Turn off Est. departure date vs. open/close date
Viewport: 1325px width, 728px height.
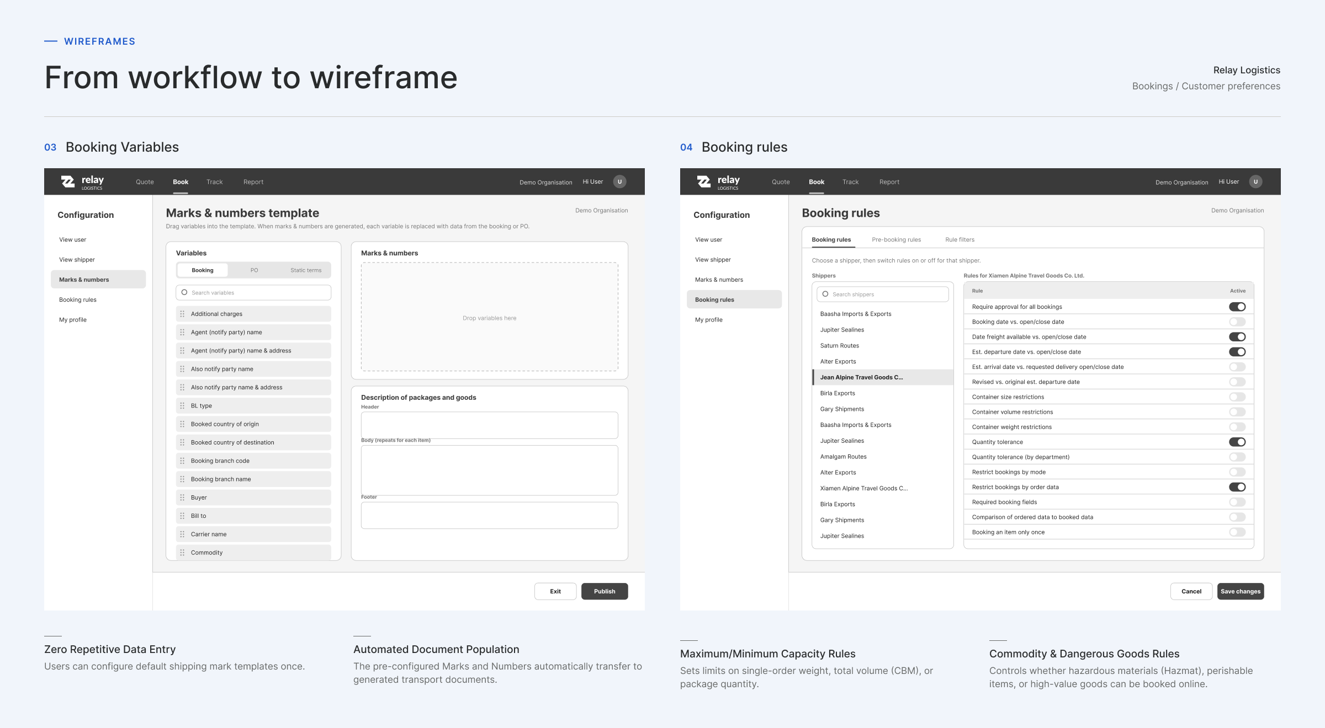coord(1237,352)
